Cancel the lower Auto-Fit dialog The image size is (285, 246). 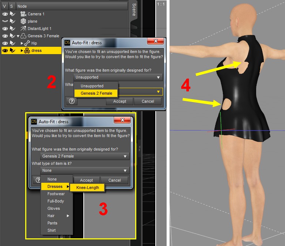pos(114,180)
